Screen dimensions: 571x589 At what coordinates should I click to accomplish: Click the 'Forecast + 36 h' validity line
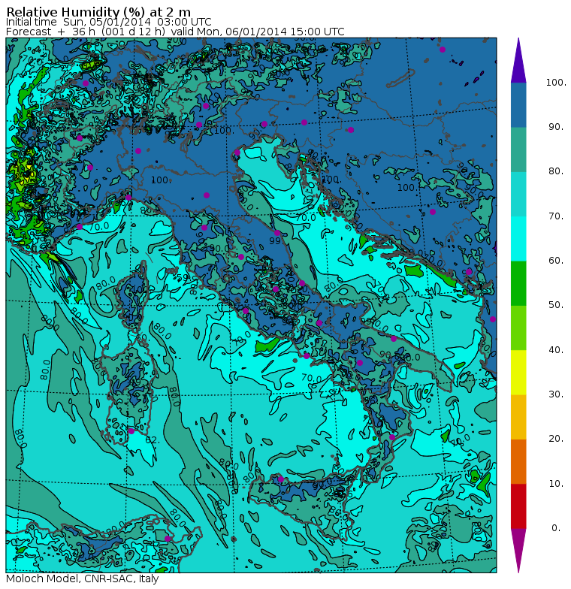[175, 32]
